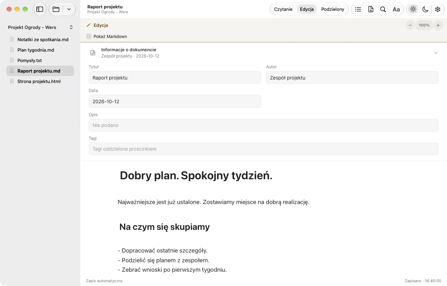
Task: Click the pencil icon beside Edycja
Action: tap(89, 25)
